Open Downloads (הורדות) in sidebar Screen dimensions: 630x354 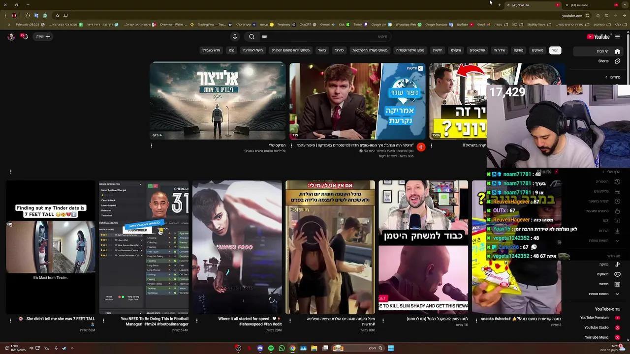(608, 231)
